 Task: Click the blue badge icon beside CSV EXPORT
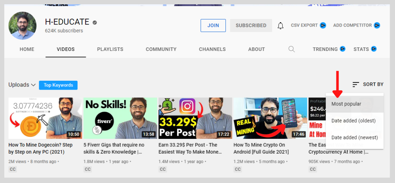[323, 25]
